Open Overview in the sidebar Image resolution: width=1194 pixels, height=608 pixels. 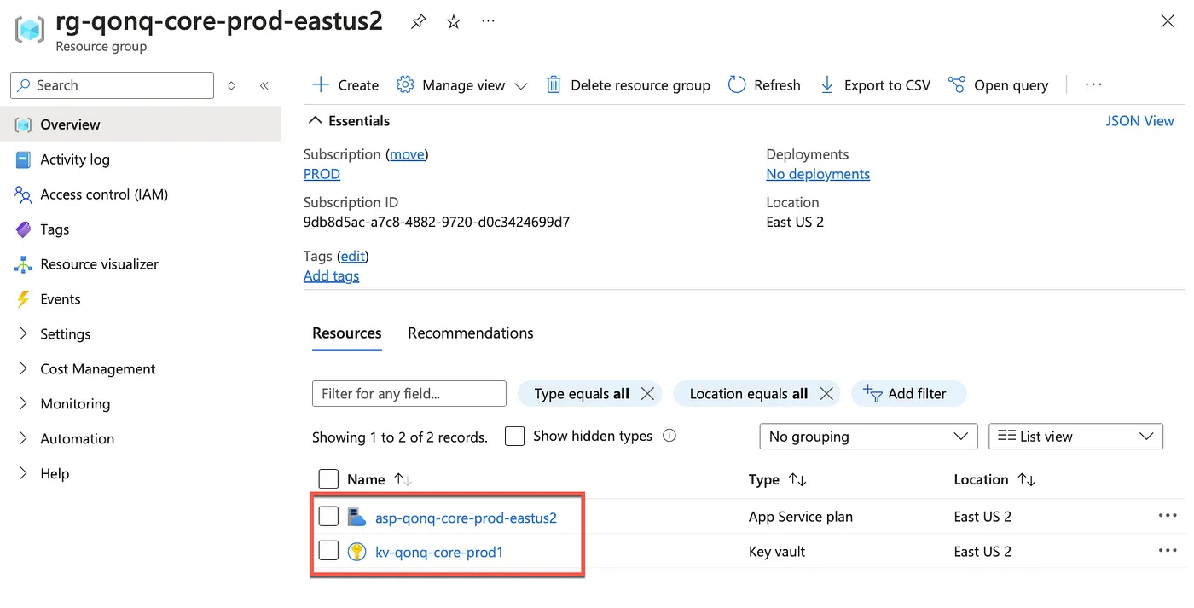tap(141, 124)
